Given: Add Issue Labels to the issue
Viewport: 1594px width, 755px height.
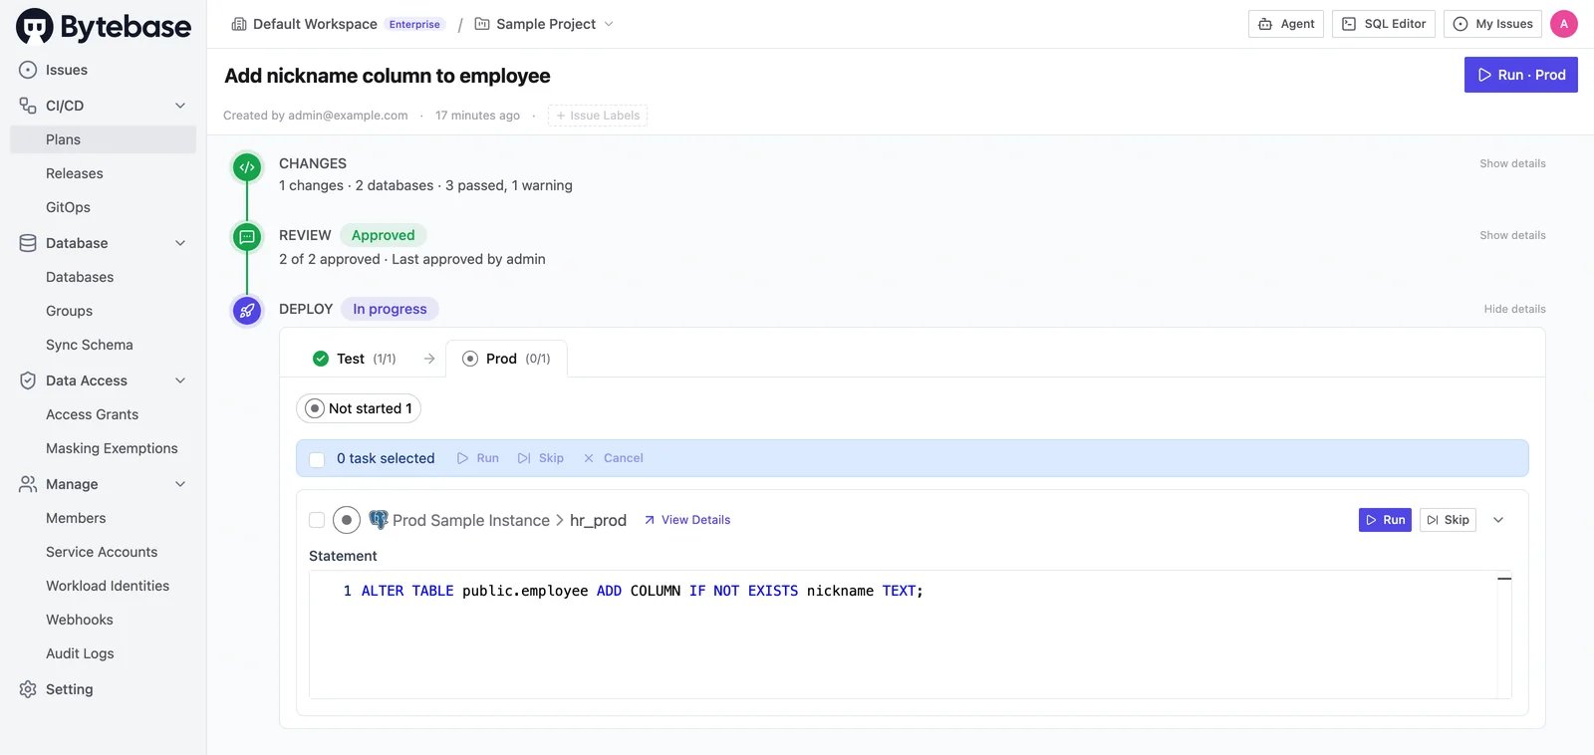Looking at the screenshot, I should tap(598, 116).
